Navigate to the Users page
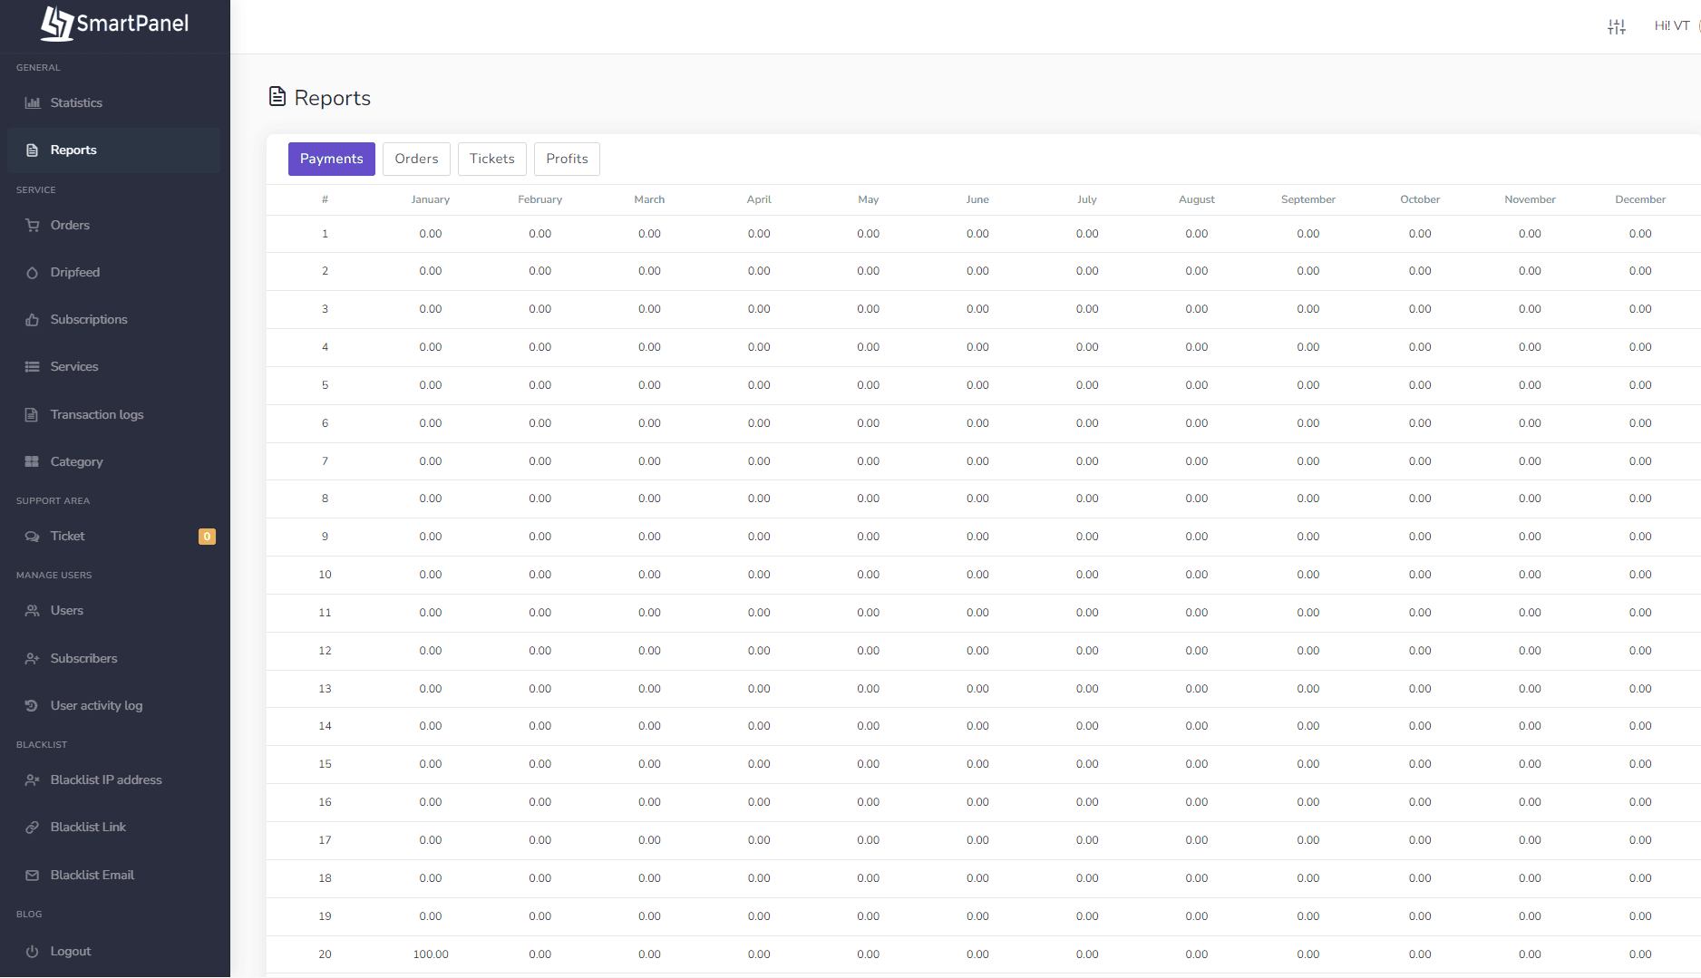1701x978 pixels. point(67,611)
